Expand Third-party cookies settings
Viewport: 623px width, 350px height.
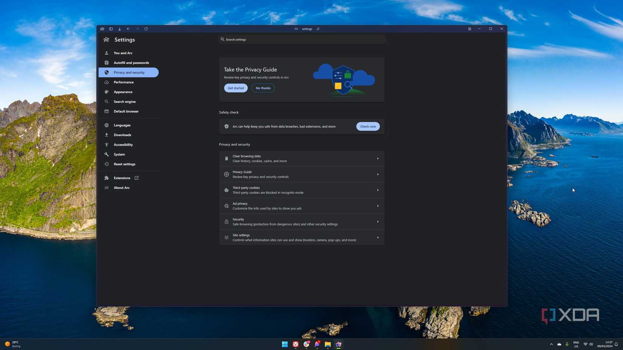point(378,190)
